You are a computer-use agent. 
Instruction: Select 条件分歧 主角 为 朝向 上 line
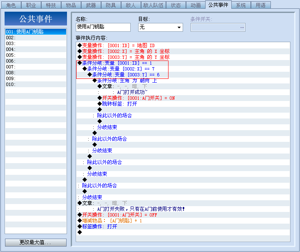point(183,81)
